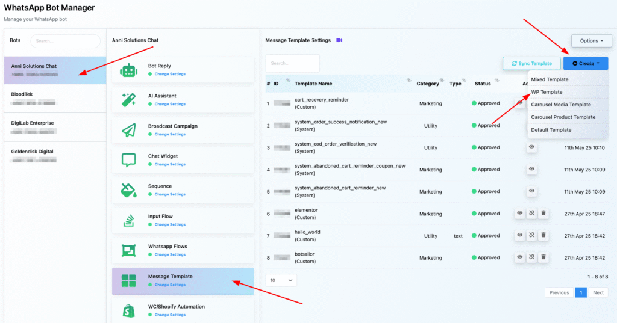The height and width of the screenshot is (323, 617).
Task: Click the Message Template Settings heading
Action: pos(298,40)
